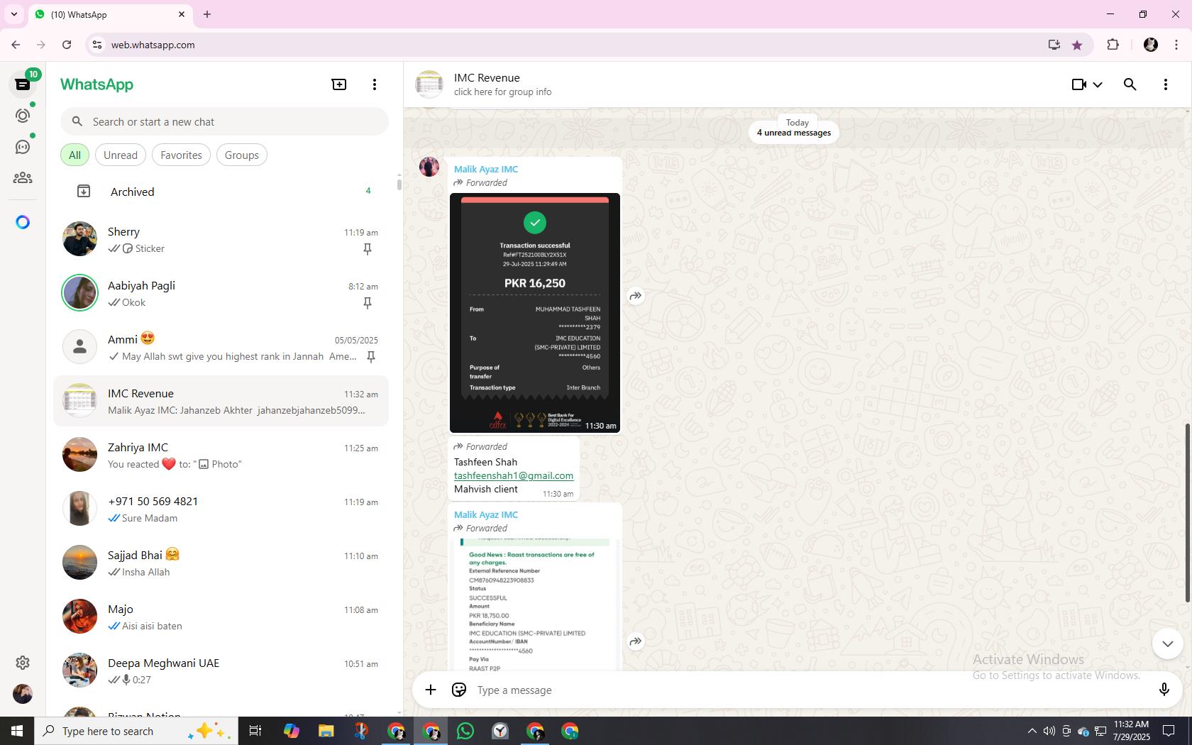Open File Explorer from taskbar
This screenshot has height=745, width=1192.
tap(326, 731)
